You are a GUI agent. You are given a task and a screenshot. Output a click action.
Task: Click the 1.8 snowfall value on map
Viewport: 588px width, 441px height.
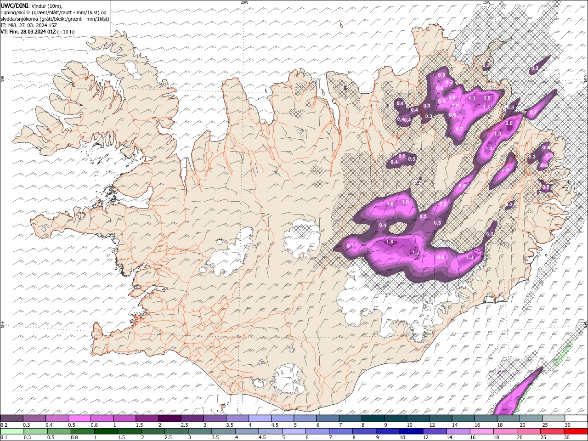tap(390, 242)
